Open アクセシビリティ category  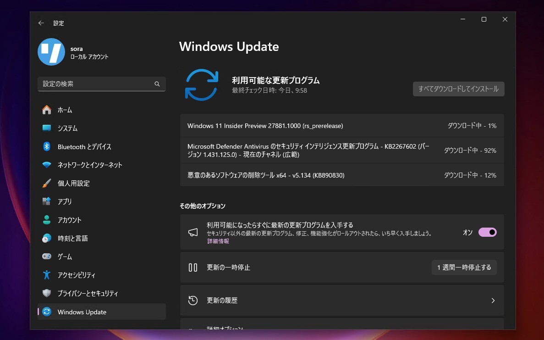pos(102,275)
